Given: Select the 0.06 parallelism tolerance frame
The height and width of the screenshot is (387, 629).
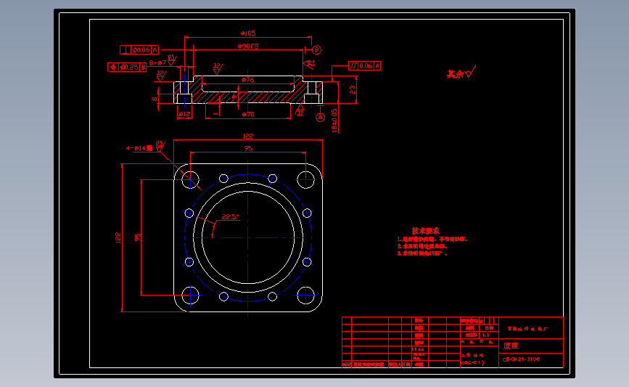Looking at the screenshot, I should (x=365, y=66).
